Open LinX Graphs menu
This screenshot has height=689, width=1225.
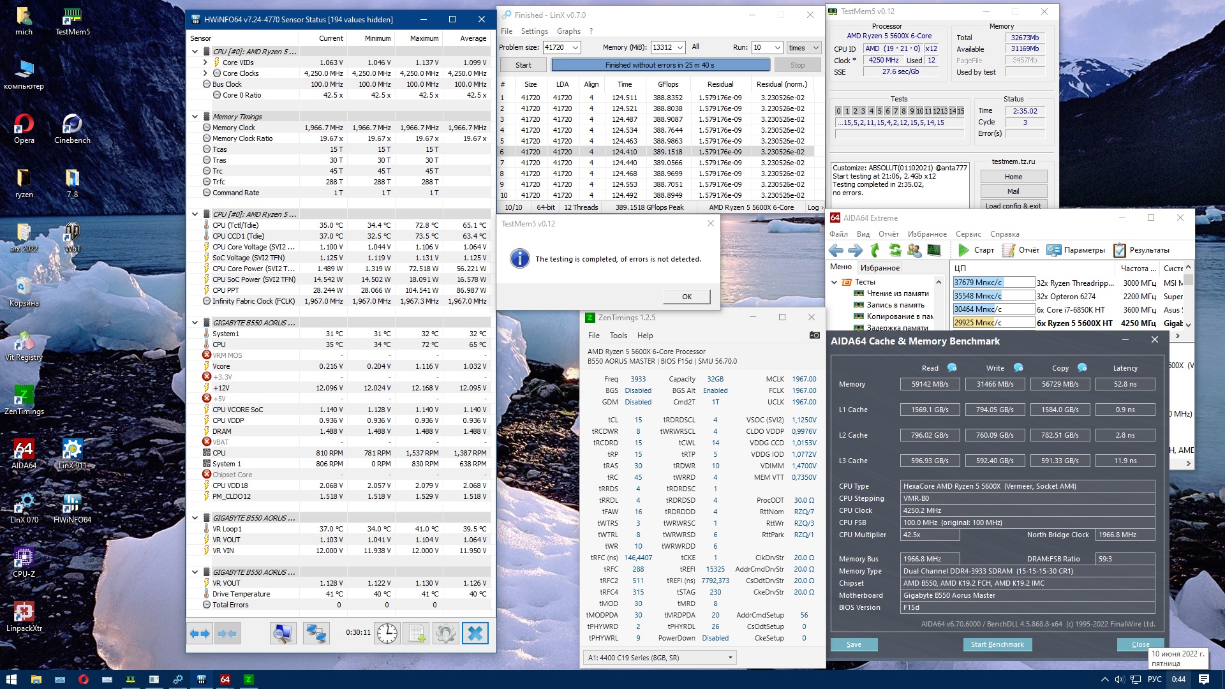(x=568, y=31)
